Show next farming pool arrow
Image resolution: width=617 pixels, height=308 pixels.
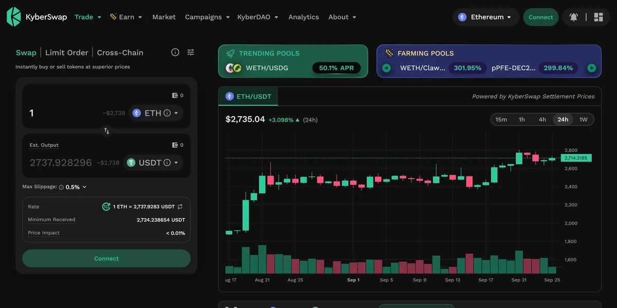click(x=592, y=68)
